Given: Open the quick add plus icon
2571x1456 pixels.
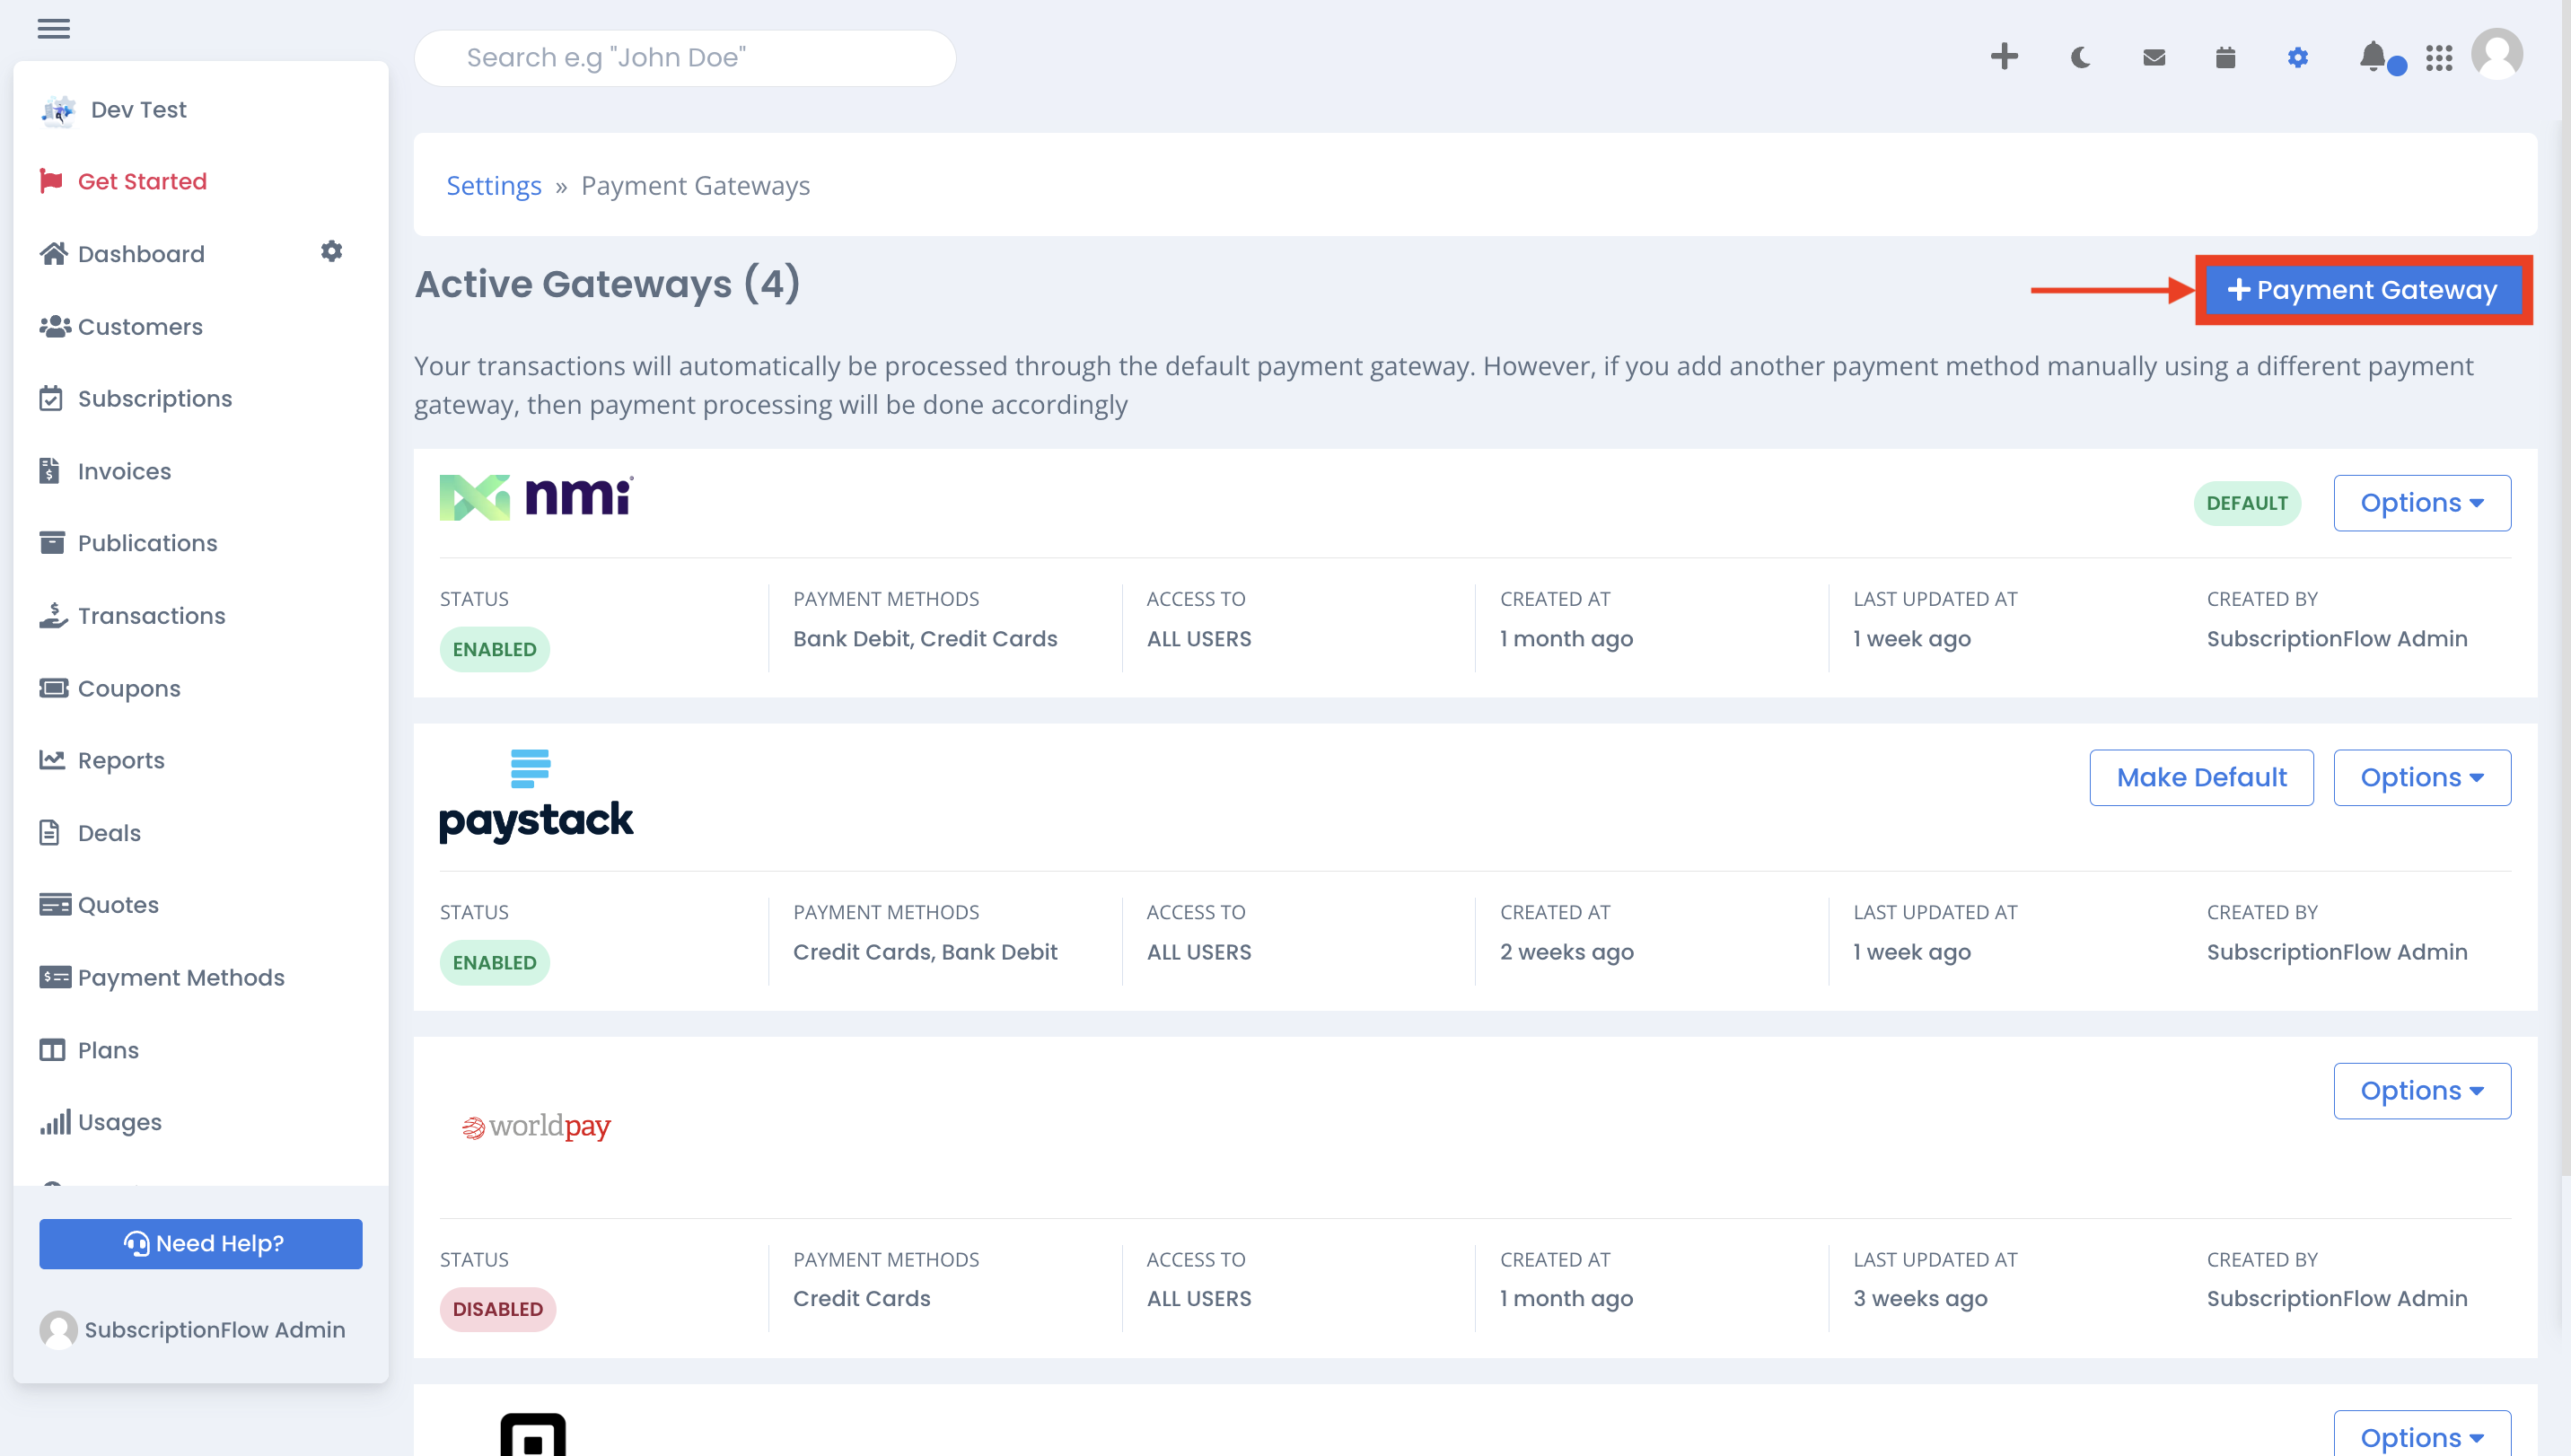Looking at the screenshot, I should (x=2004, y=57).
